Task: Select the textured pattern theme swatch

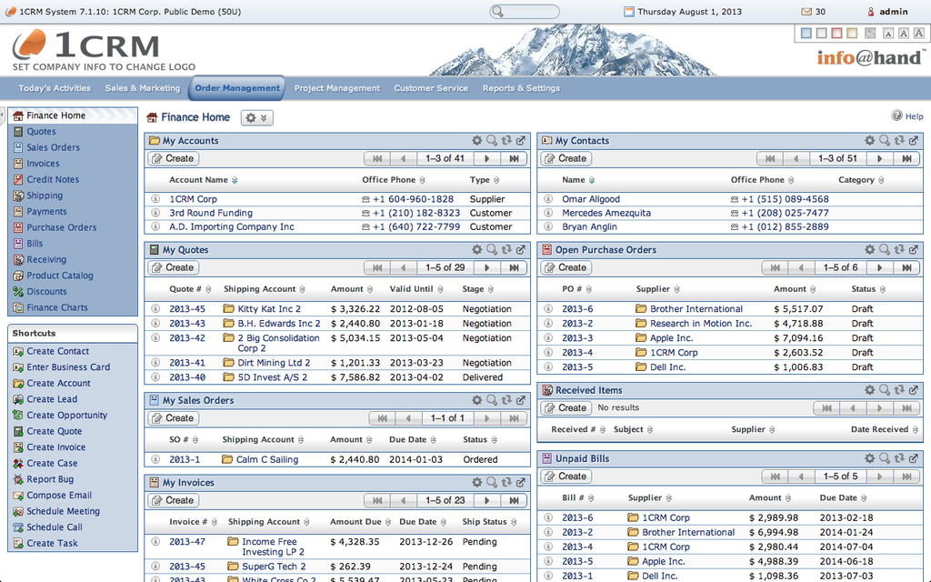Action: [870, 34]
